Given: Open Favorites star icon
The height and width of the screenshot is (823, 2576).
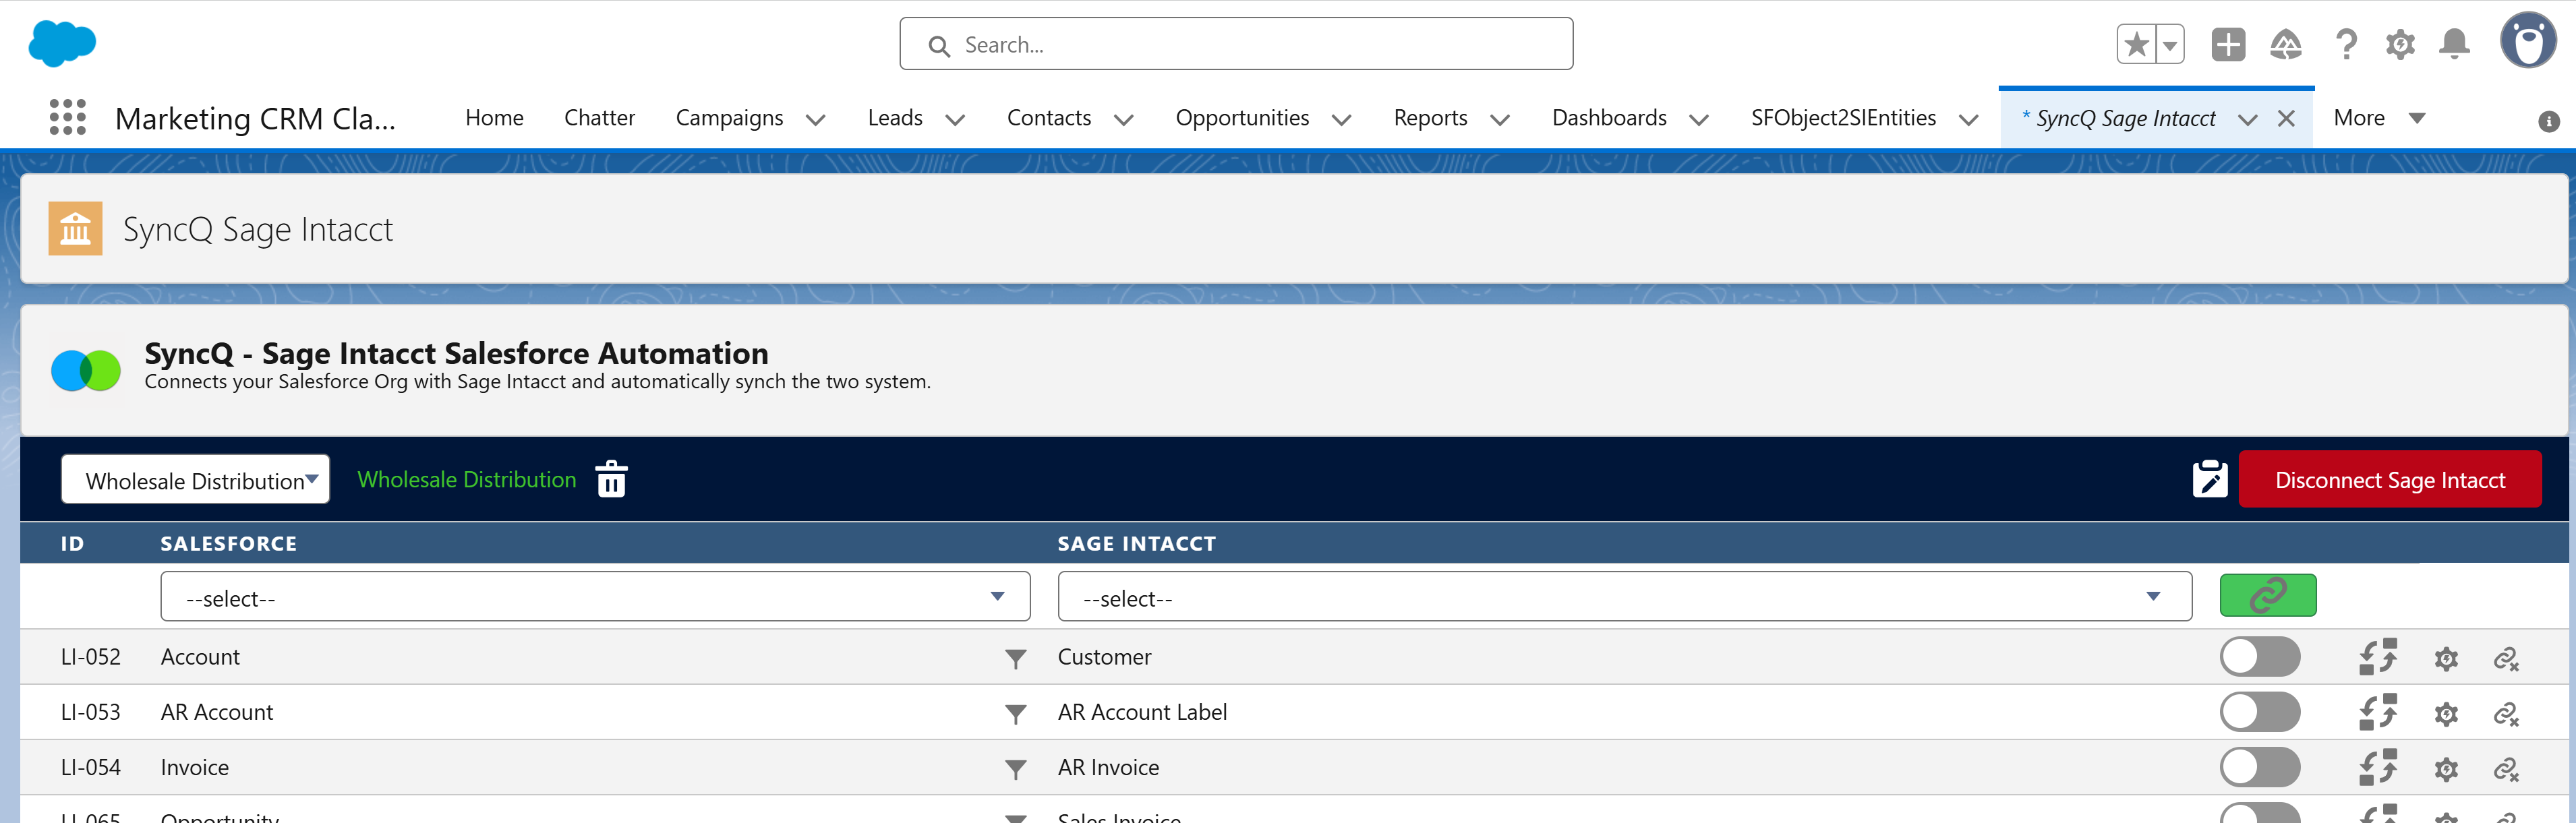Looking at the screenshot, I should [2137, 45].
